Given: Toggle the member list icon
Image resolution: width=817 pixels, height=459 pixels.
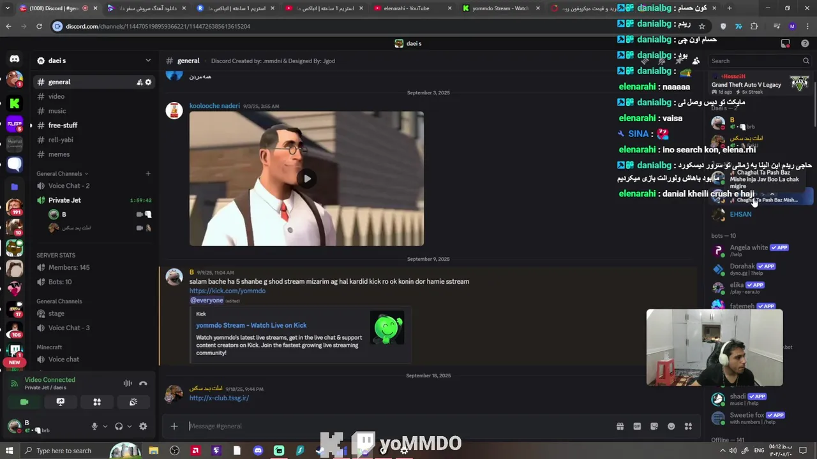Looking at the screenshot, I should pyautogui.click(x=696, y=61).
